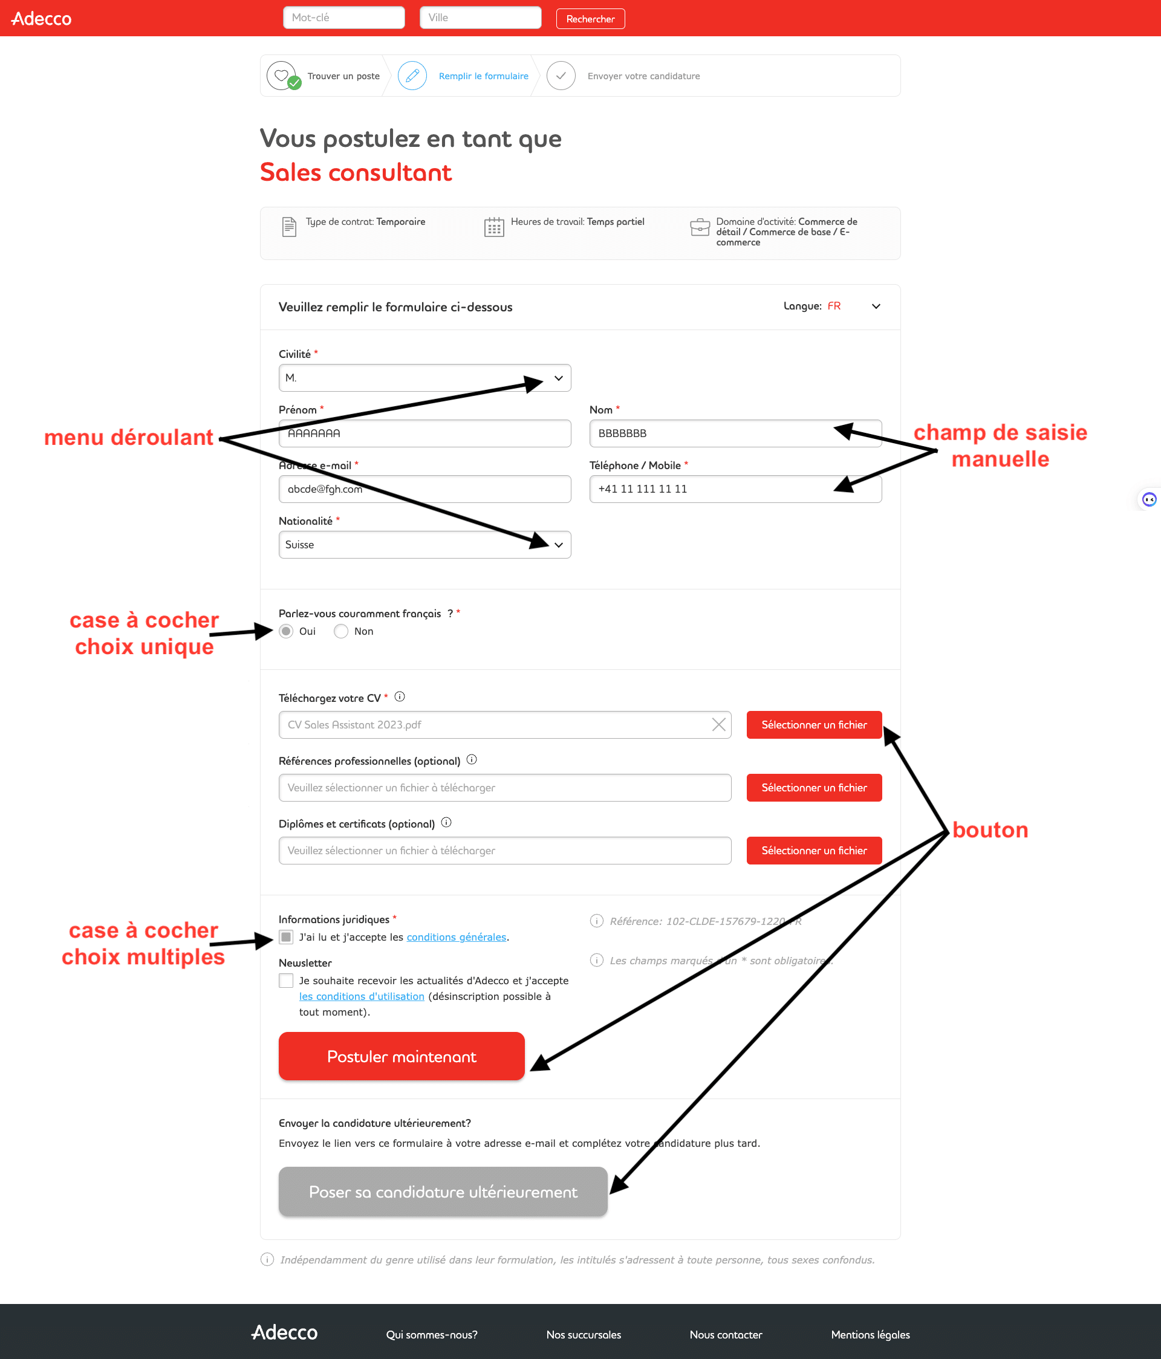Expand the Nationalité dropdown
Image resolution: width=1161 pixels, height=1359 pixels.
tap(558, 543)
